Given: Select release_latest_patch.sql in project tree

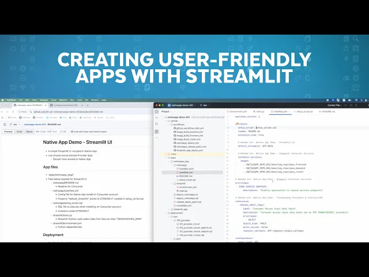Looking at the screenshot, I should [x=187, y=202].
